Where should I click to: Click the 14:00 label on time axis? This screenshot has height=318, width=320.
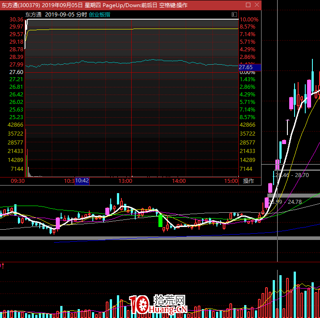coord(179,181)
